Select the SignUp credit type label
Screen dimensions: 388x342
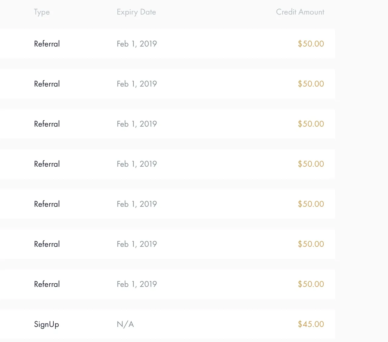pyautogui.click(x=46, y=324)
